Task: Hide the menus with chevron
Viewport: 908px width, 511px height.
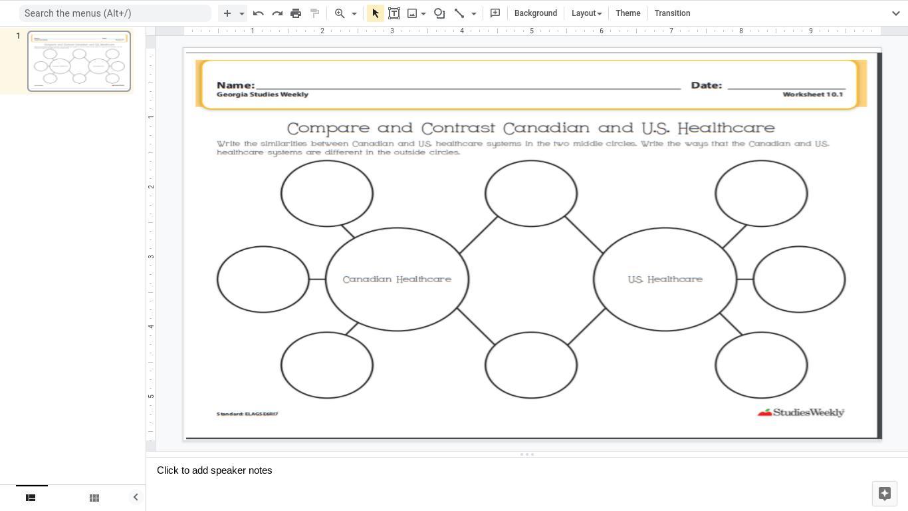Action: click(895, 13)
